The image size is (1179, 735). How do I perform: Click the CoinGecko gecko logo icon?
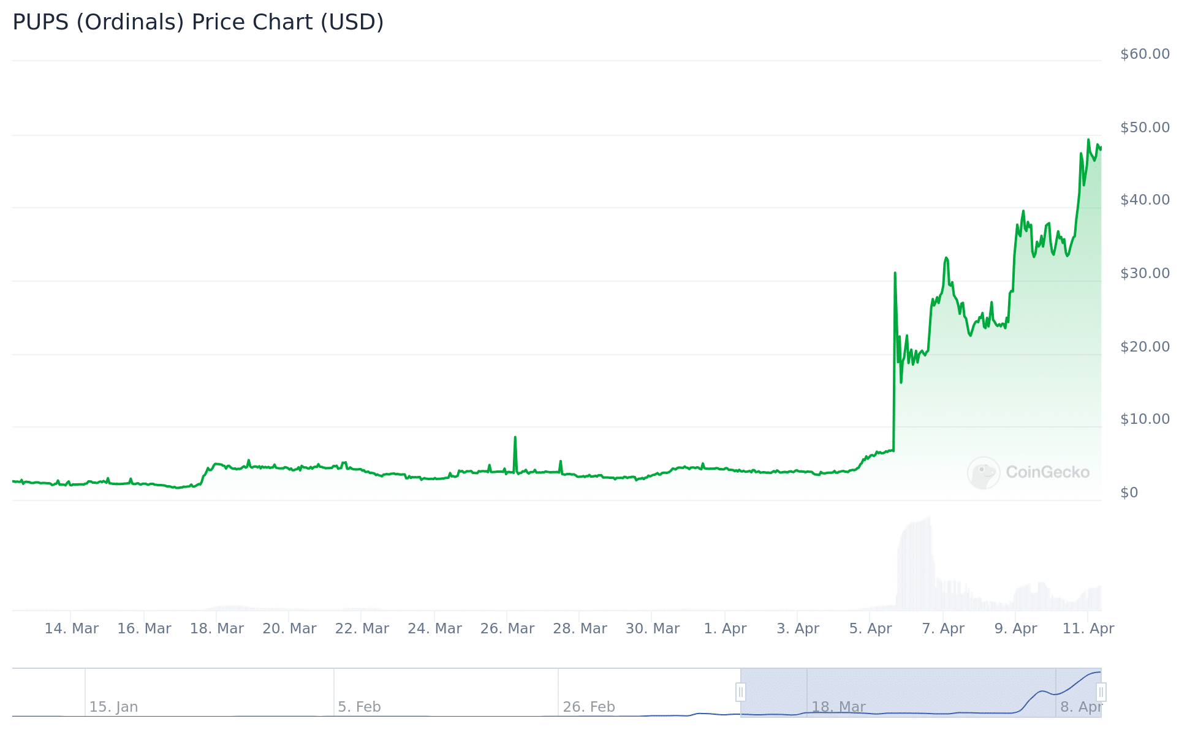pos(984,472)
